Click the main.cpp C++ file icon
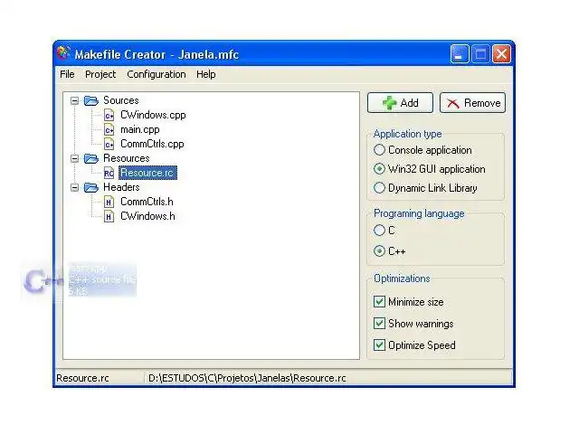The height and width of the screenshot is (434, 579). [x=109, y=129]
